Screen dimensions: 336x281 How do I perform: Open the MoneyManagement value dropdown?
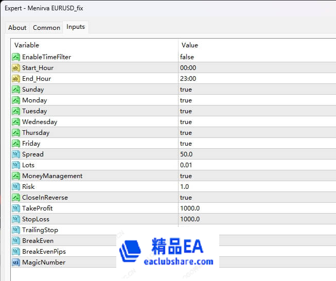[186, 176]
